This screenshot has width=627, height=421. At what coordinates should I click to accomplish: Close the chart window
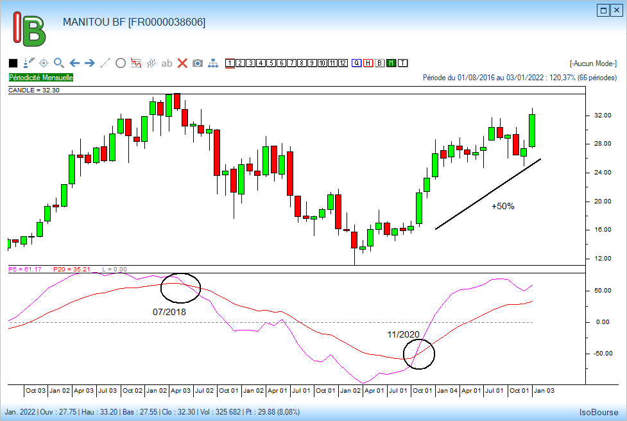616,10
